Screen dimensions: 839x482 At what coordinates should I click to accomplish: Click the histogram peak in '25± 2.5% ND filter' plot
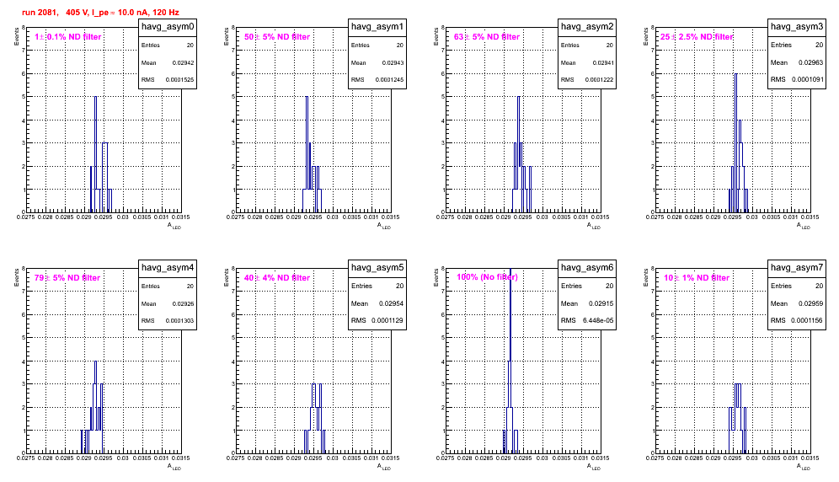coord(735,75)
